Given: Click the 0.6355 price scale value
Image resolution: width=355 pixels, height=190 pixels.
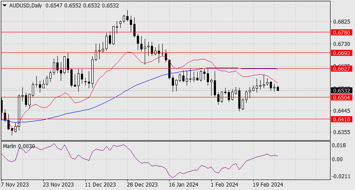Looking at the screenshot, I should point(341,132).
